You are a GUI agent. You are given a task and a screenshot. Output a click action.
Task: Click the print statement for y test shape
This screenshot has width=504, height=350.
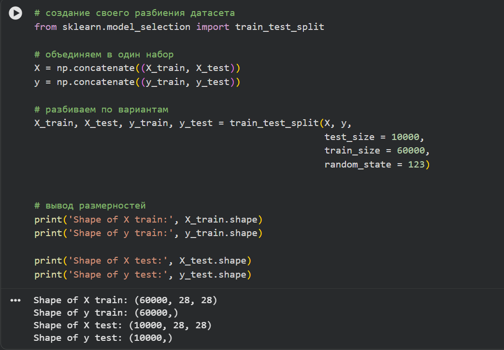(x=143, y=275)
